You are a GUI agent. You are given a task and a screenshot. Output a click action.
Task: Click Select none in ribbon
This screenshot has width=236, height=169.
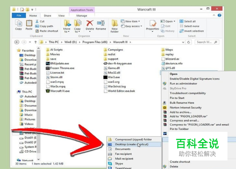coord(189,26)
